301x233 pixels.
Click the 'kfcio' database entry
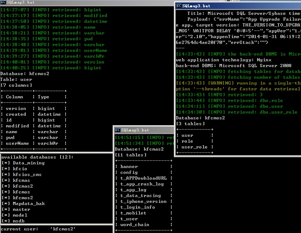(x=20, y=169)
